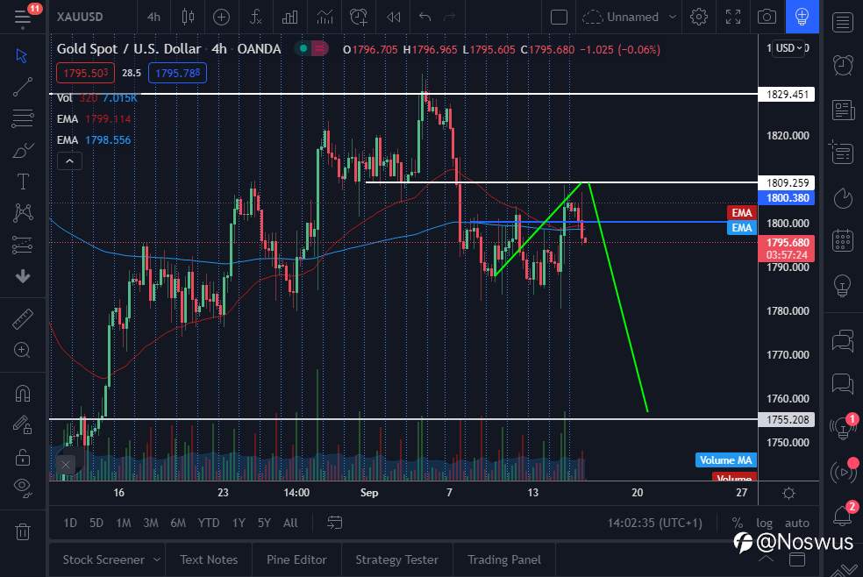The width and height of the screenshot is (863, 577).
Task: Toggle magnet mode
Action: (23, 393)
